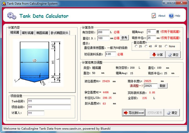The height and width of the screenshot is (133, 189).
Task: Open the 卧式椭圆封头 tab
Action: 60,33
